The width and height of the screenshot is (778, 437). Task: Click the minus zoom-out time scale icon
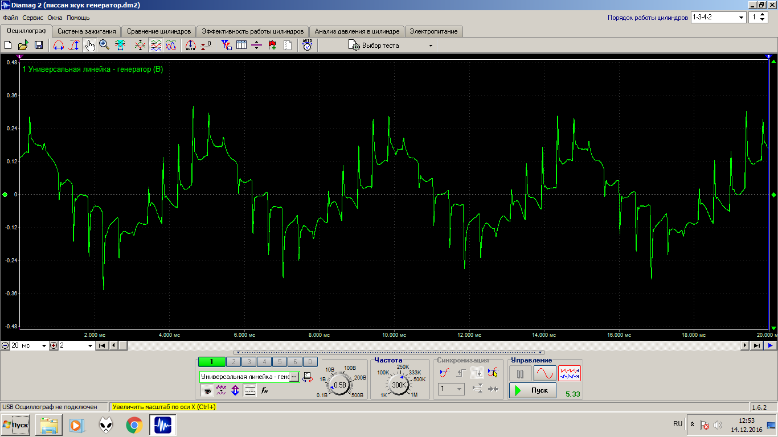click(5, 345)
